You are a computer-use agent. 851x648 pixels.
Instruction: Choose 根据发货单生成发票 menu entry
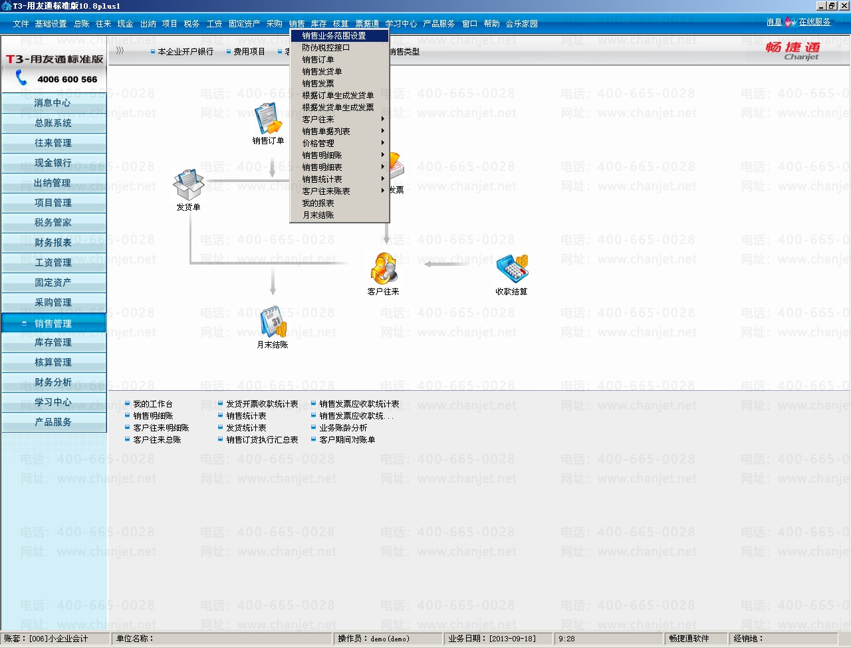point(340,108)
